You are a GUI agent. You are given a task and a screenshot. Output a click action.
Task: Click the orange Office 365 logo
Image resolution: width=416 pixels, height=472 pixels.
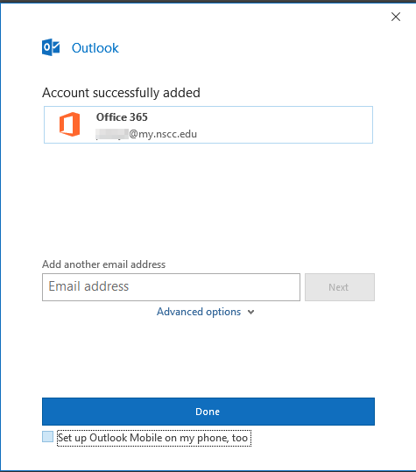click(x=70, y=124)
